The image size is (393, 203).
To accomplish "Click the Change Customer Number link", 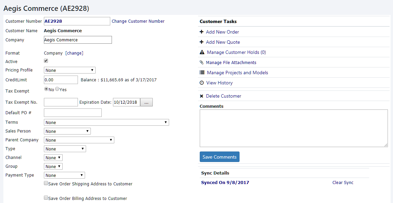I will point(138,21).
